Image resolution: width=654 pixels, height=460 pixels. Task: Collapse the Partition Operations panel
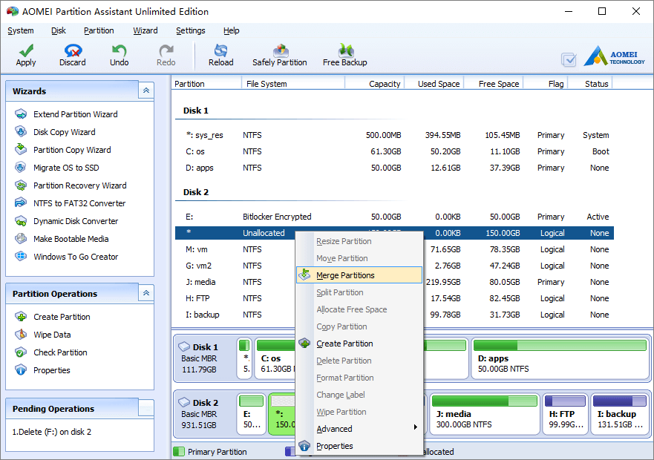(146, 293)
